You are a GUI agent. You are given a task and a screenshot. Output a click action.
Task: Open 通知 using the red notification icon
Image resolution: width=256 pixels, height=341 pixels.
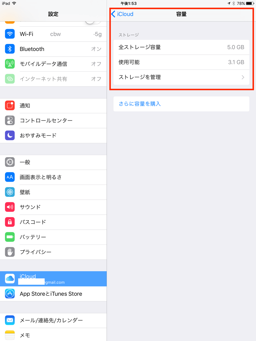(x=10, y=105)
